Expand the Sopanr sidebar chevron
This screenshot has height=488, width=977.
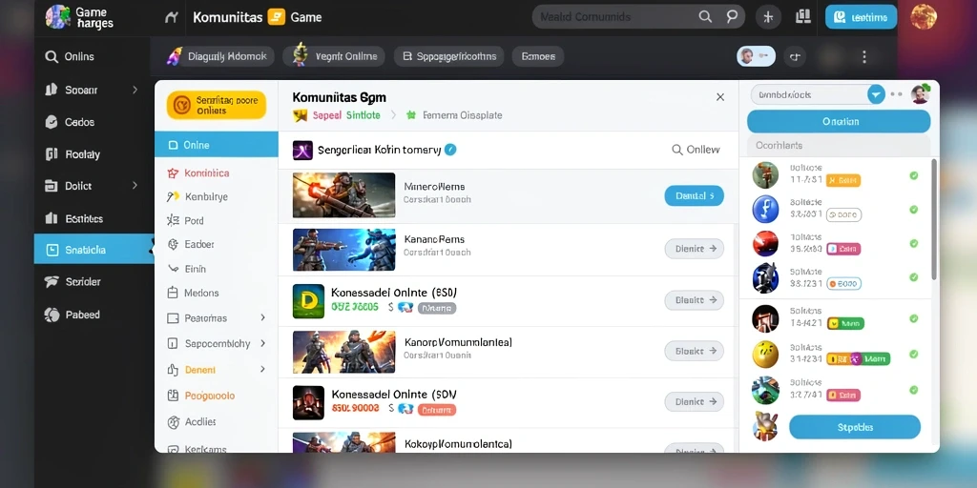tap(135, 90)
